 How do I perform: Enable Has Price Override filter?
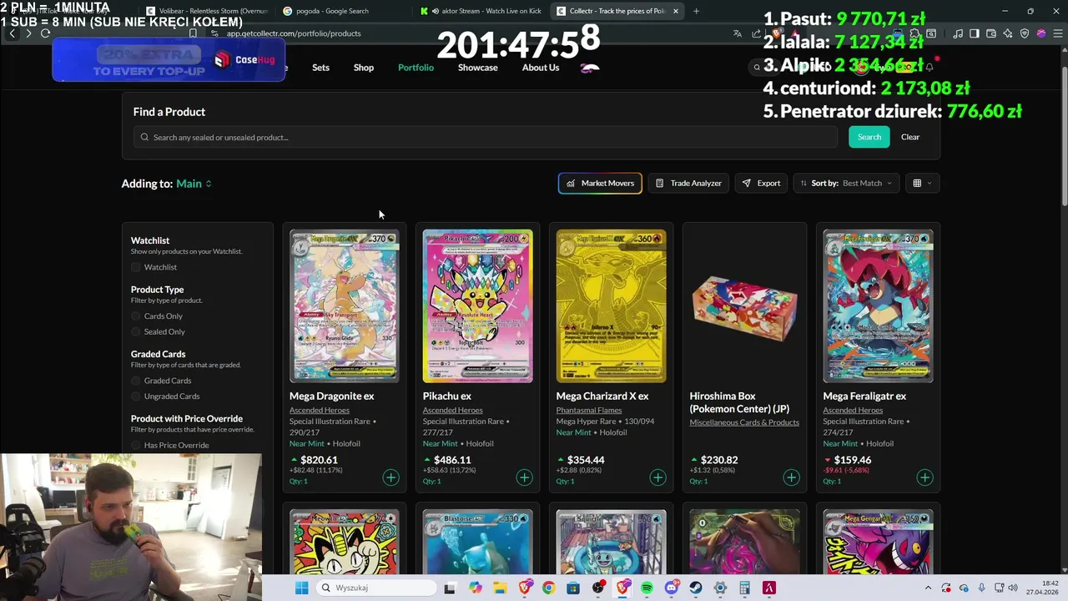136,446
